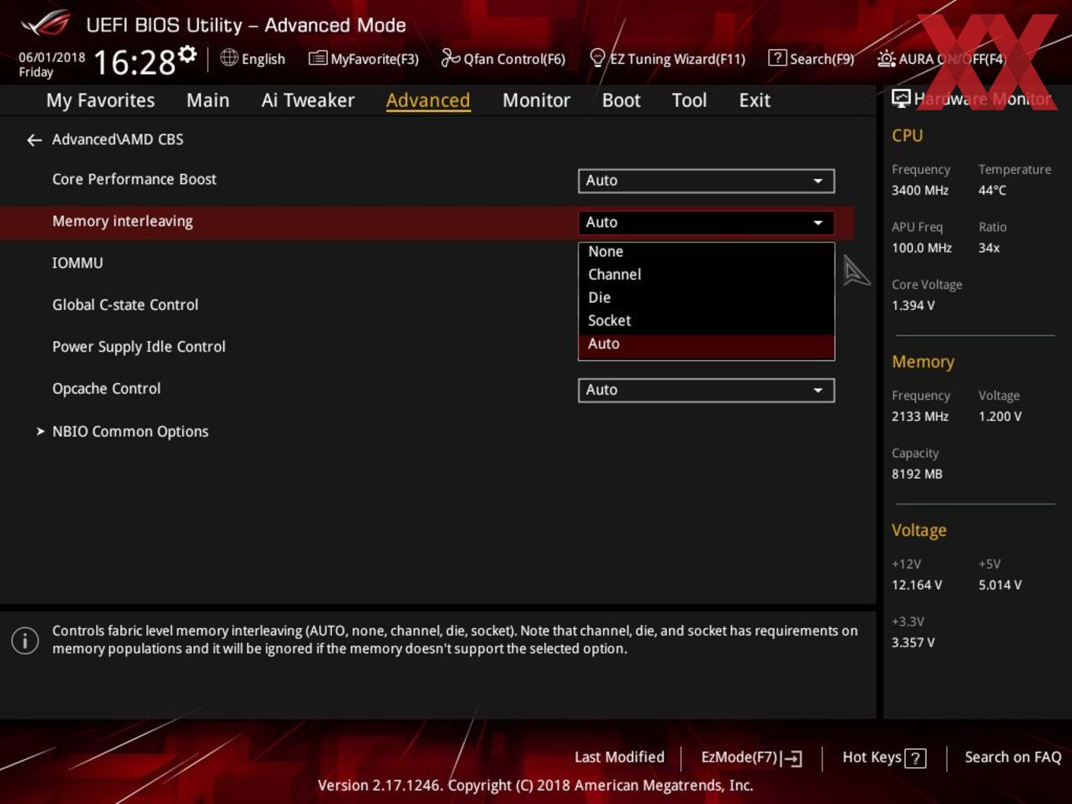Open Search on FAQ link
1072x804 pixels.
[1013, 757]
